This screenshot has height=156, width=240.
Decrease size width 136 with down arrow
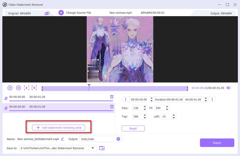point(145,109)
